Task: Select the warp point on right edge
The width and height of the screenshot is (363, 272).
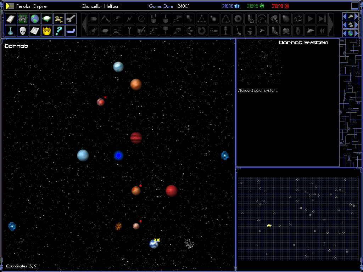Action: [224, 155]
